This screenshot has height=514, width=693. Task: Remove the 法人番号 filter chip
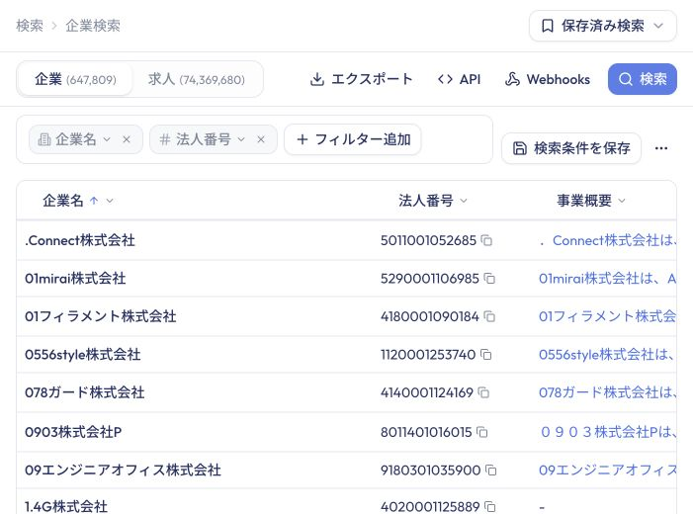pyautogui.click(x=261, y=139)
